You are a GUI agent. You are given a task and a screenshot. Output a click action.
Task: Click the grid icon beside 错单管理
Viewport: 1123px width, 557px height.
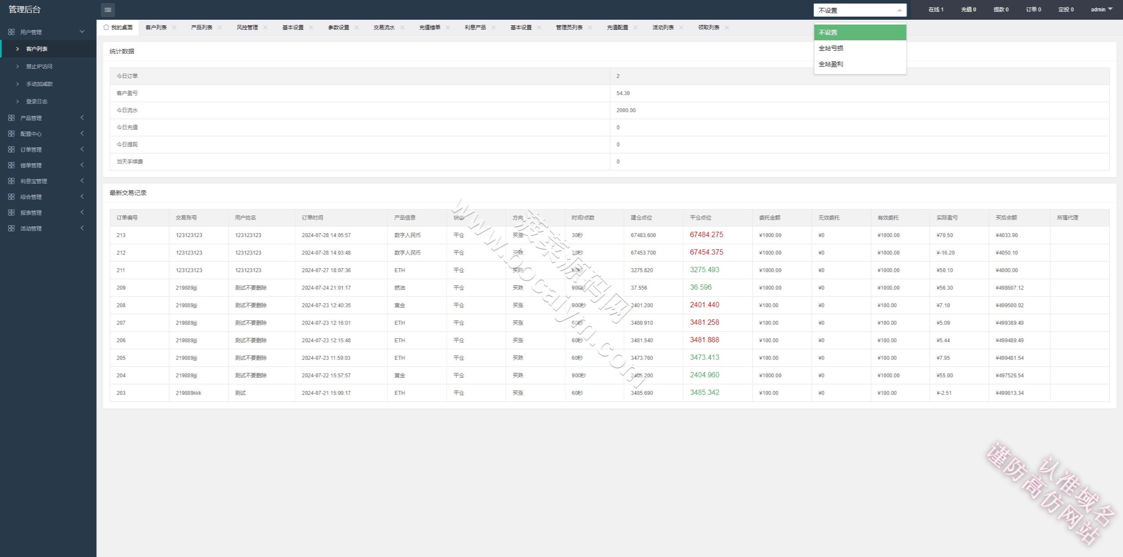pos(11,165)
